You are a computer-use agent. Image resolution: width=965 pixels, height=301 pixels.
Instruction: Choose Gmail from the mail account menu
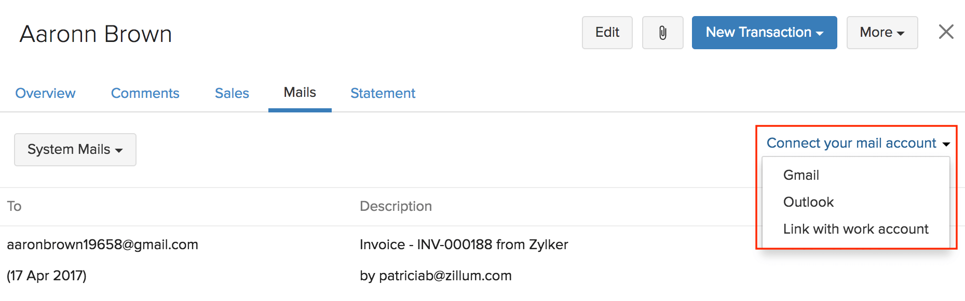tap(801, 175)
